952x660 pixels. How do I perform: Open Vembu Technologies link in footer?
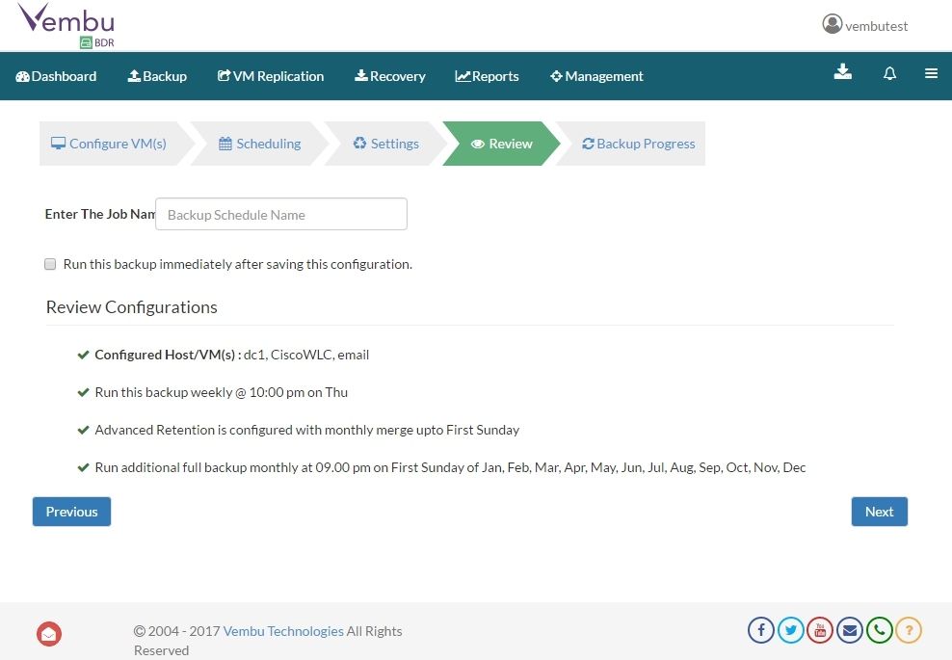(283, 631)
